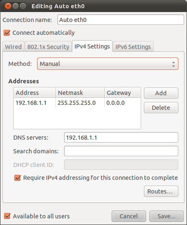
Task: Click Cancel to discard changes
Action: (x=129, y=216)
